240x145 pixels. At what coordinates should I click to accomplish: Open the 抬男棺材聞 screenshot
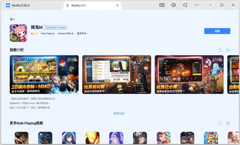click(x=117, y=74)
